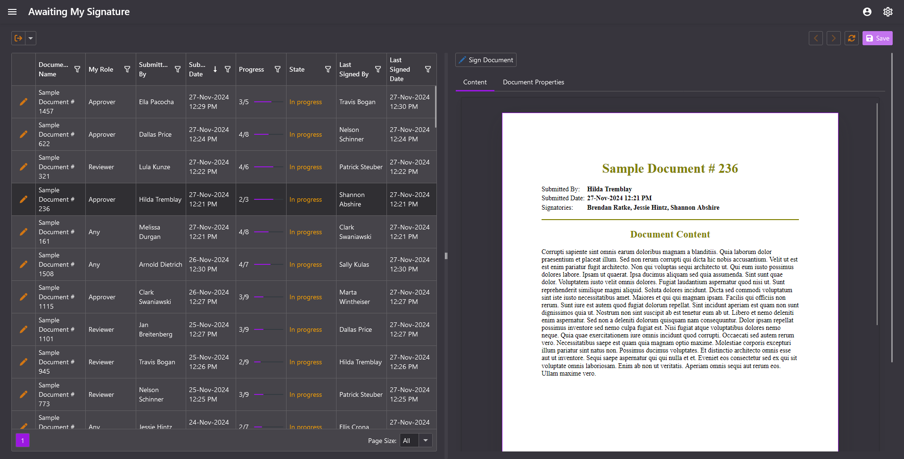Viewport: 904px width, 459px height.
Task: Click the refresh icon in toolbar
Action: pyautogui.click(x=851, y=38)
